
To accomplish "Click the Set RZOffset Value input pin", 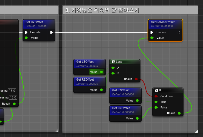I will 26,38.
